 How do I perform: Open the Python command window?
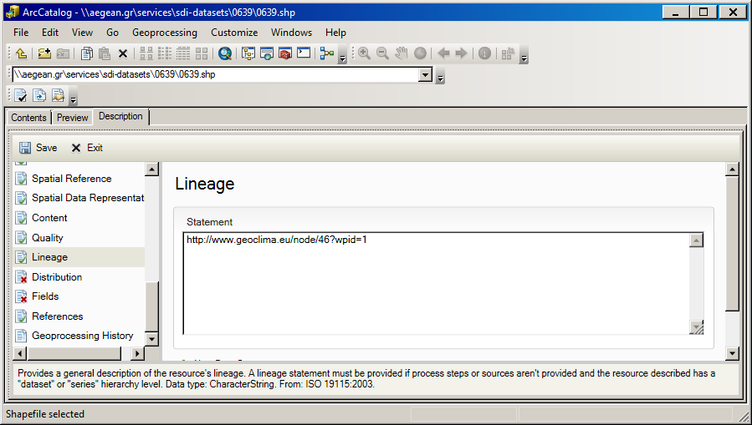(x=304, y=53)
